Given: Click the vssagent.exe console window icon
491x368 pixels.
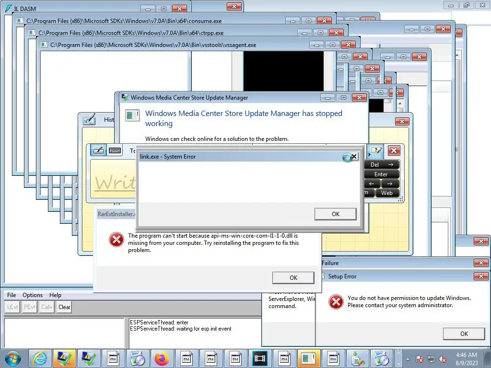Looking at the screenshot, I should click(44, 45).
